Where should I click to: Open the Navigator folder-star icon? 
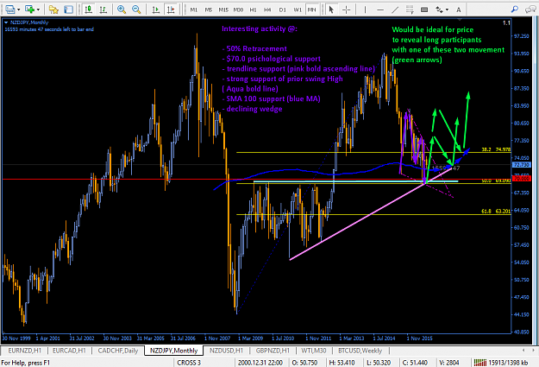53,9
